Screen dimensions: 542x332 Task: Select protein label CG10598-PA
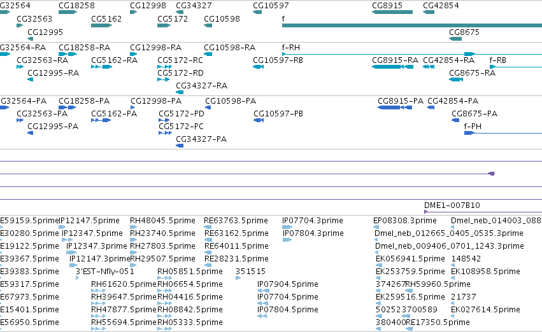231,101
